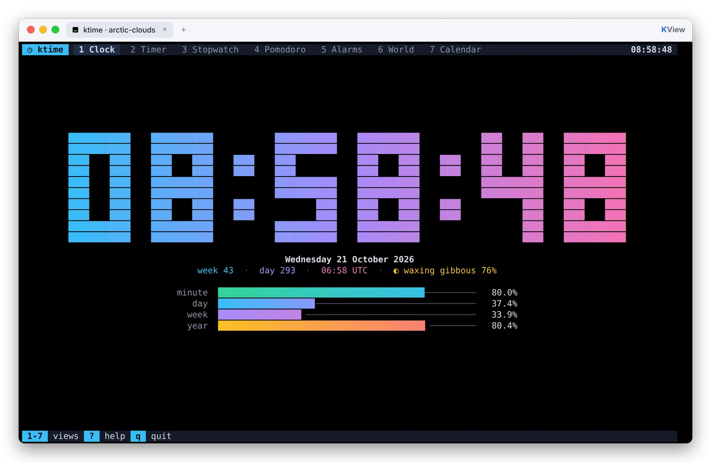
Task: Switch to the 1 Clock view
Action: (x=97, y=49)
